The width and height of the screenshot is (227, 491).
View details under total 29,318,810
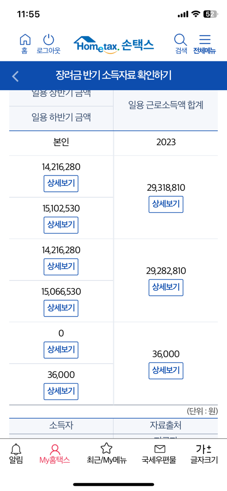[x=166, y=204]
